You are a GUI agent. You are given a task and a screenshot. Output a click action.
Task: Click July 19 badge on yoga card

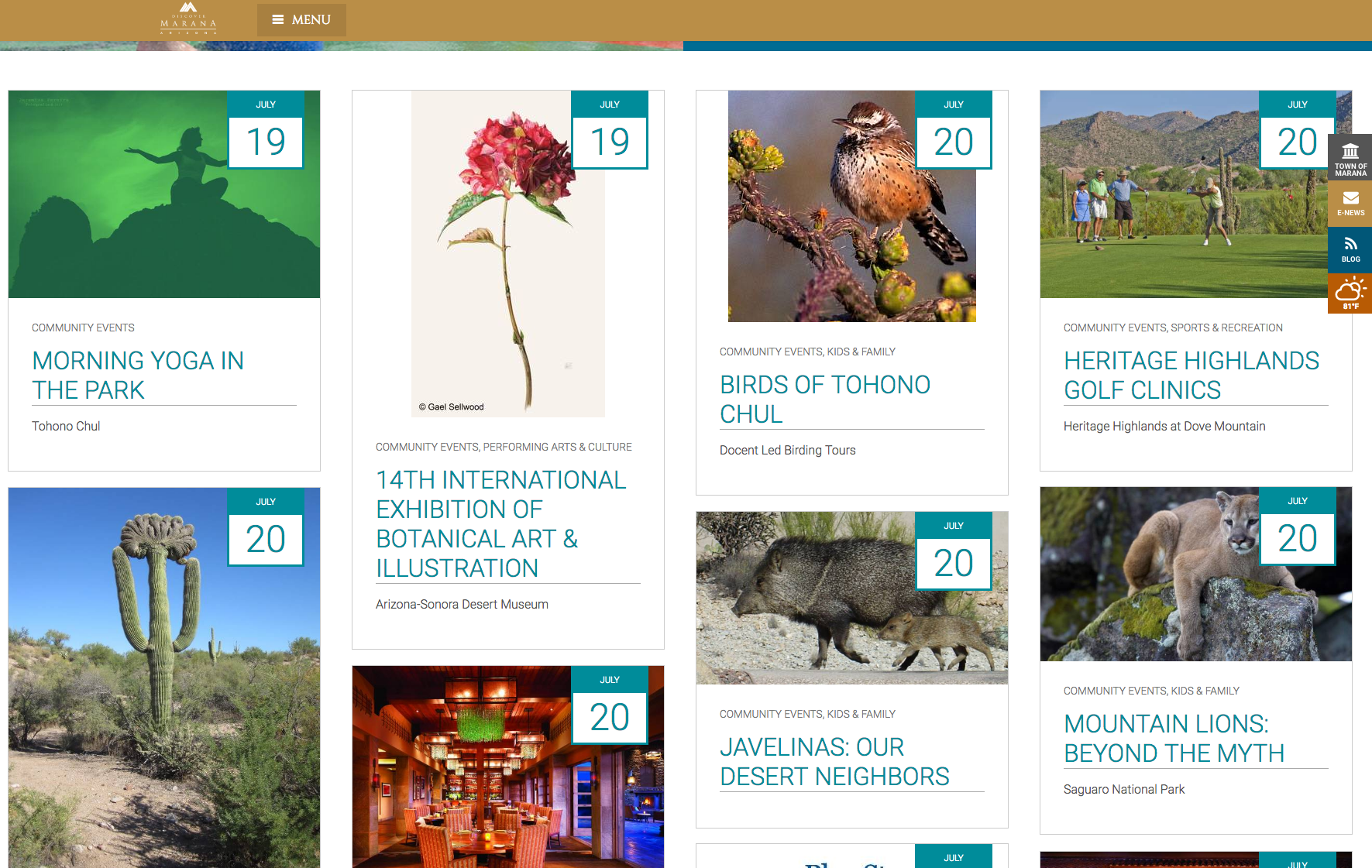click(x=266, y=130)
